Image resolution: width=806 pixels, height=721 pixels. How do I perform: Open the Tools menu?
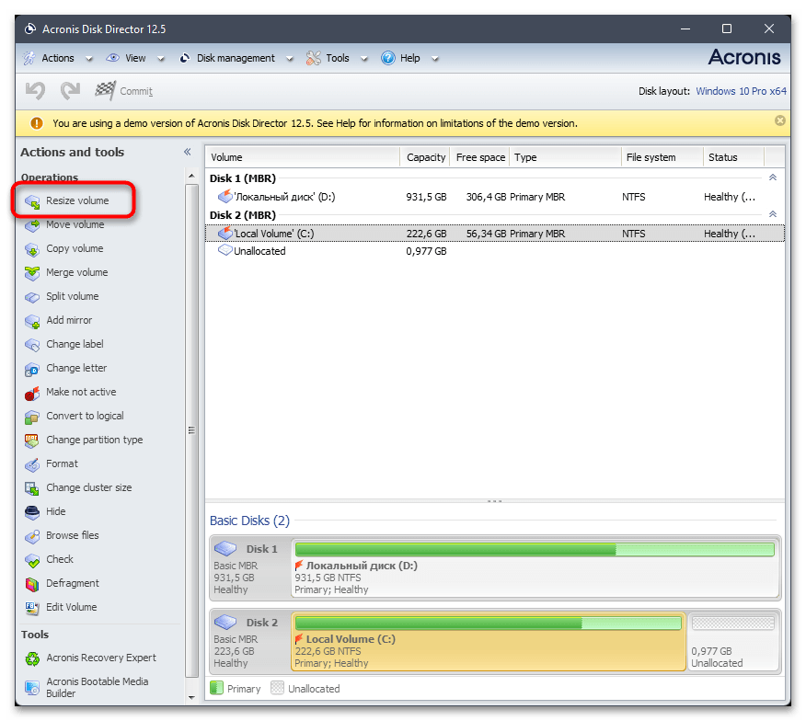[x=337, y=58]
